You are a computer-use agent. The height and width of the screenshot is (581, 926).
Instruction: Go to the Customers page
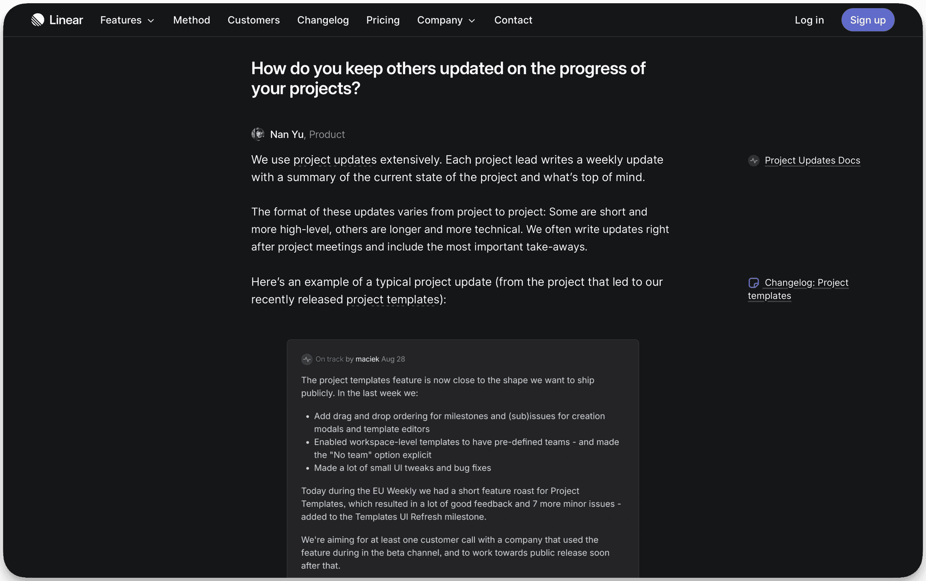[254, 20]
